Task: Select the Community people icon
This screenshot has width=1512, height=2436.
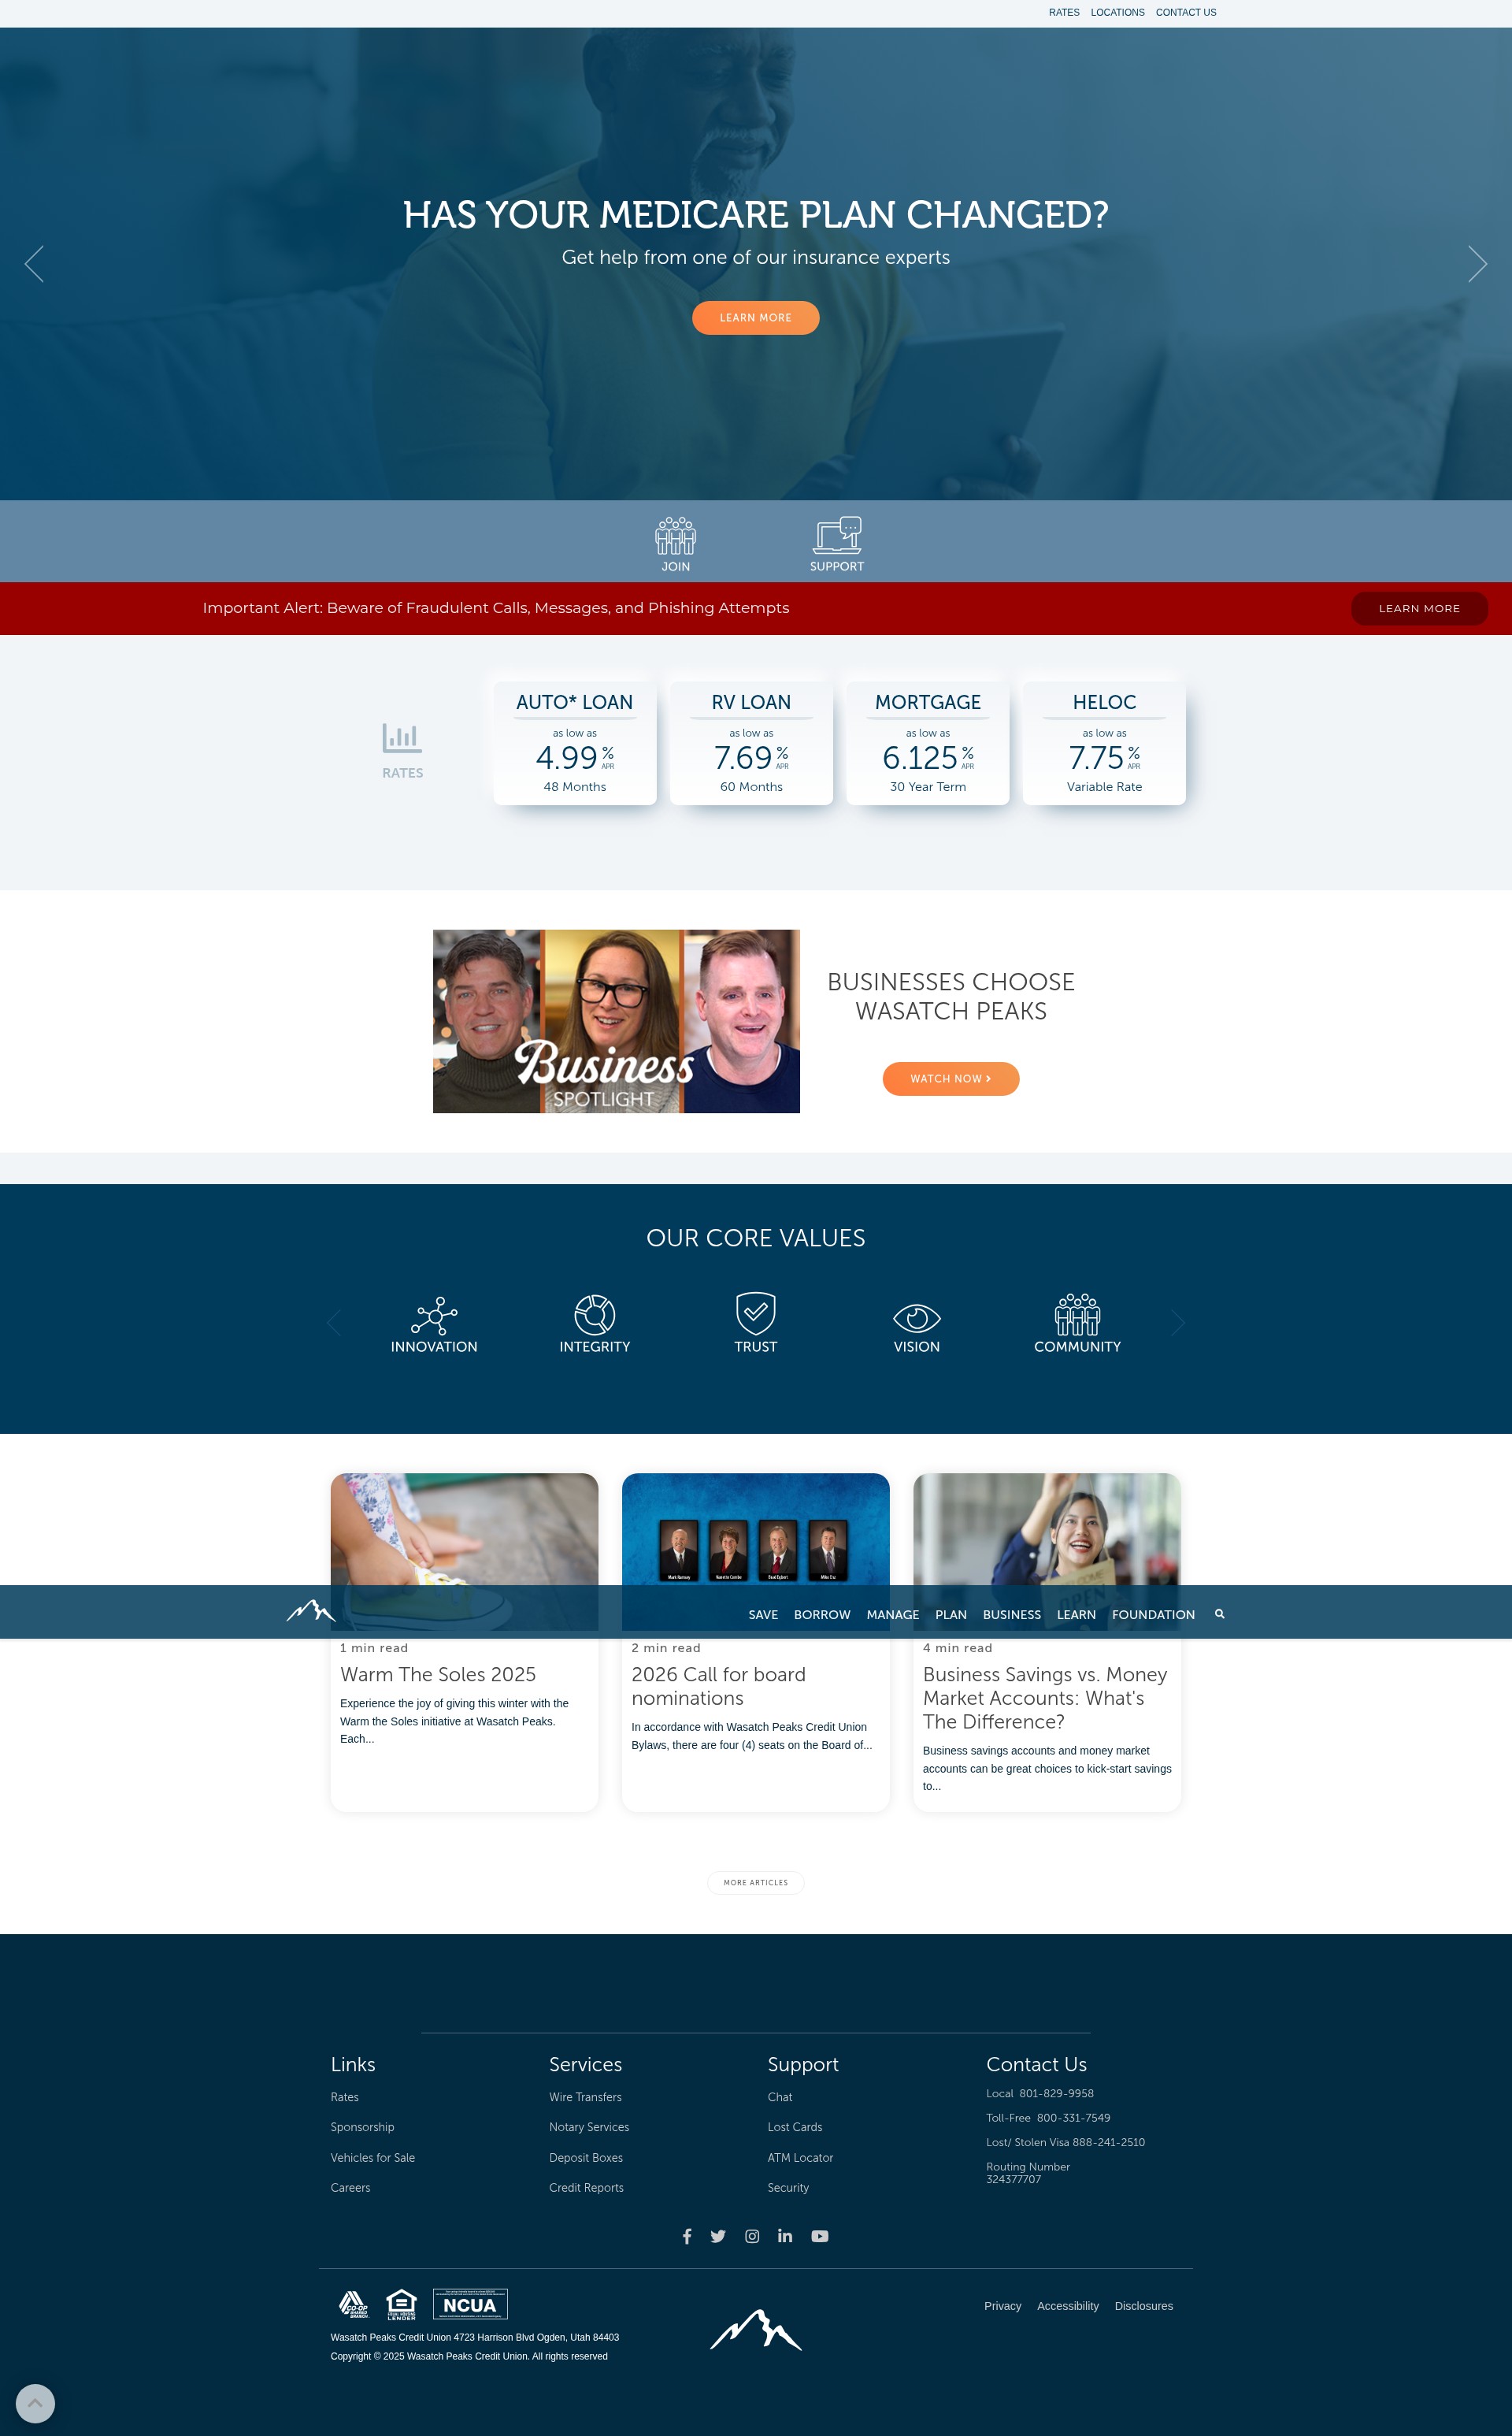Action: [1077, 1315]
